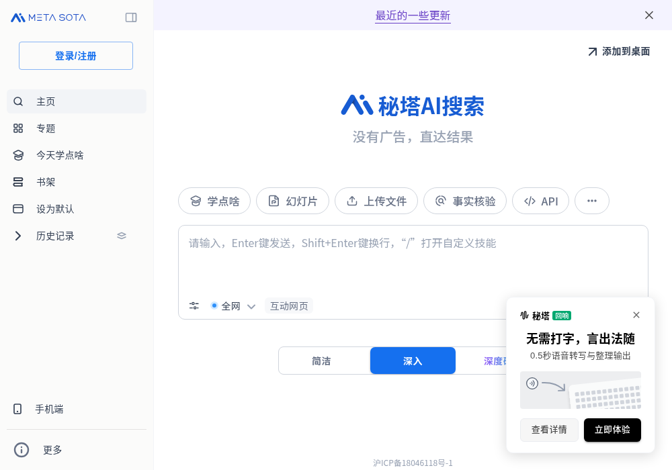The height and width of the screenshot is (470, 672).
Task: Click the 上传文件 chip
Action: (x=376, y=201)
